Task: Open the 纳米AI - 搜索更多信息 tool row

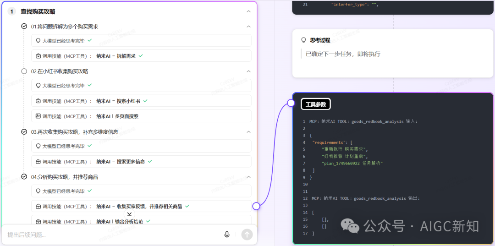Action: 142,161
